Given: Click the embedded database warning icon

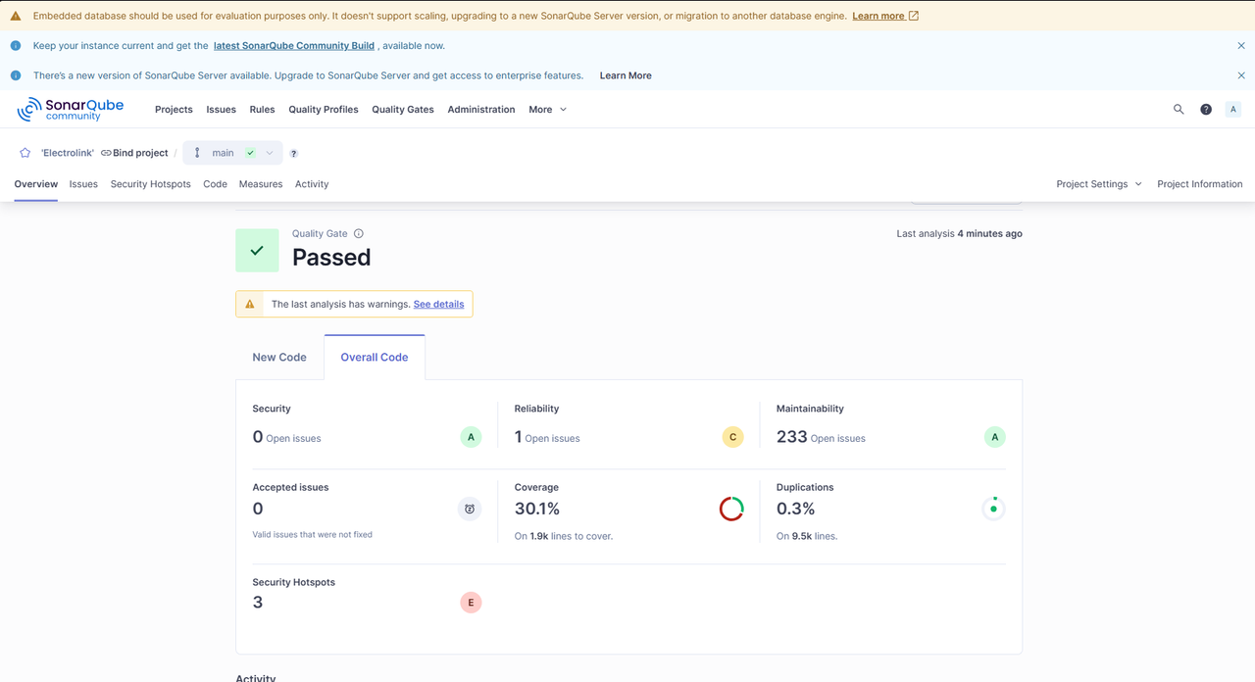Looking at the screenshot, I should pyautogui.click(x=16, y=16).
